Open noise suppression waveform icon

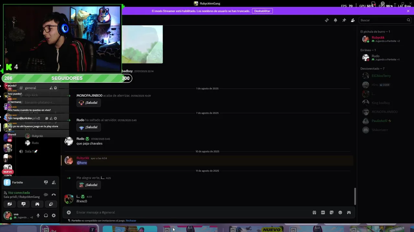pos(46,195)
